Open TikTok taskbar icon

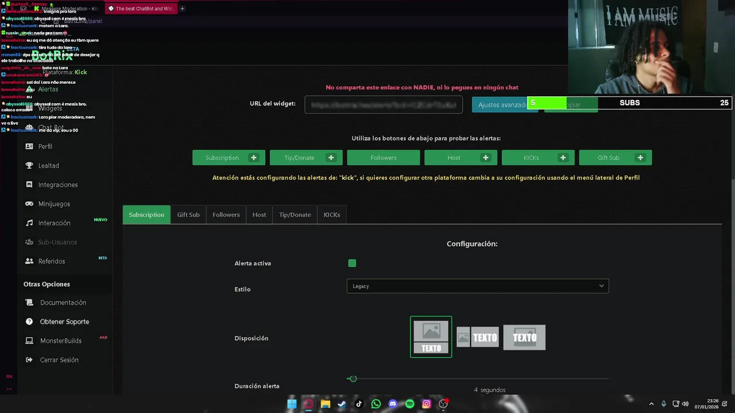tap(359, 404)
